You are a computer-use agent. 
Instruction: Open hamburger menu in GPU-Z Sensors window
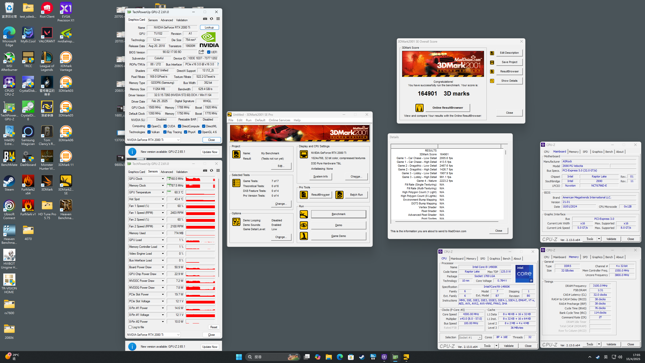218,171
